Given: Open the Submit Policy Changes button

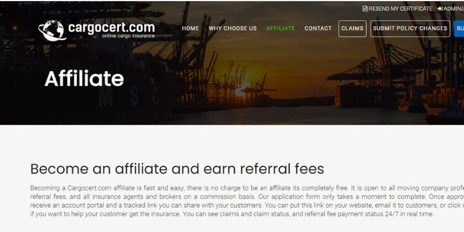Looking at the screenshot, I should [410, 28].
